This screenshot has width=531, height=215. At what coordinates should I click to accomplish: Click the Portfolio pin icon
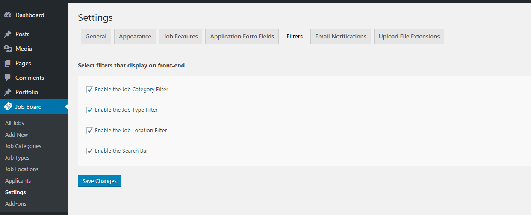(x=8, y=92)
